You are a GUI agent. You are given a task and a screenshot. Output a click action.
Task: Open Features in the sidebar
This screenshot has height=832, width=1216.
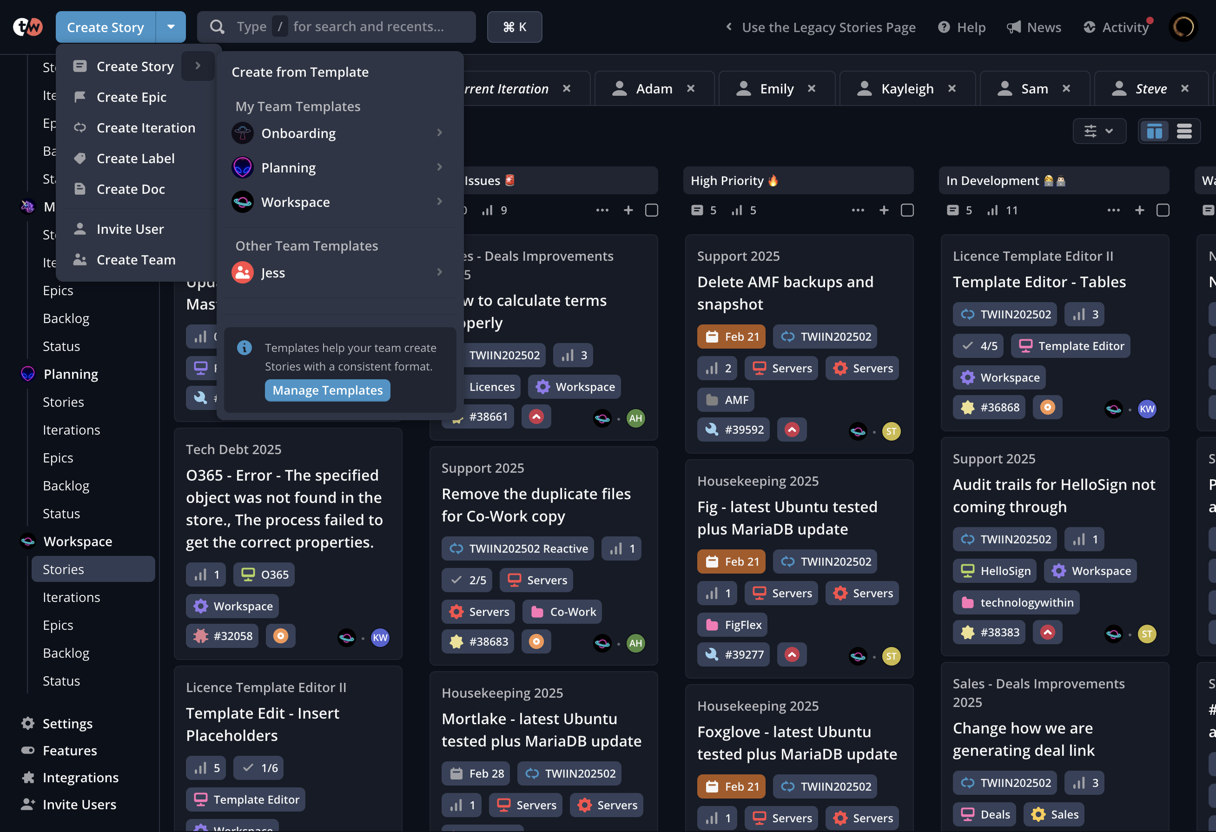click(x=59, y=750)
